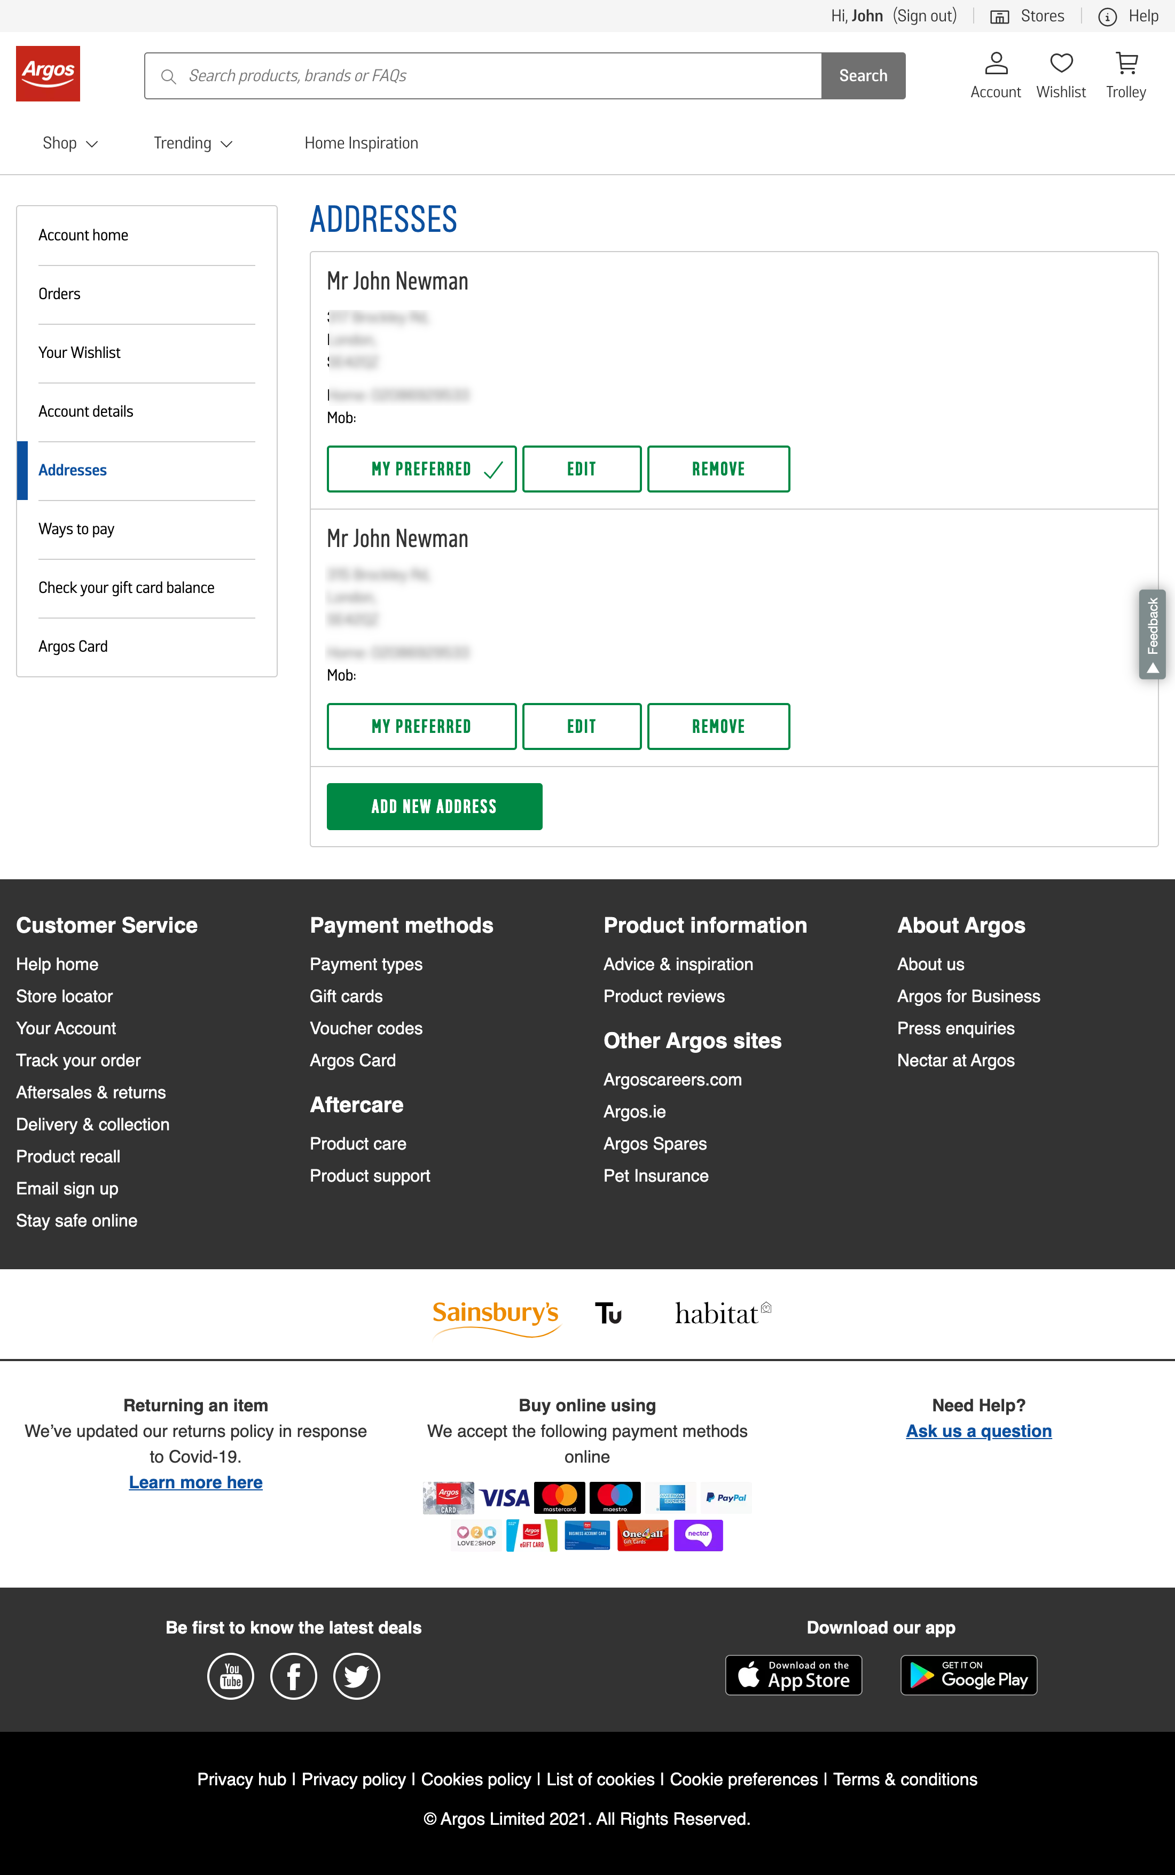The height and width of the screenshot is (1875, 1175).
Task: Expand the Trending menu chevron
Action: (x=227, y=144)
